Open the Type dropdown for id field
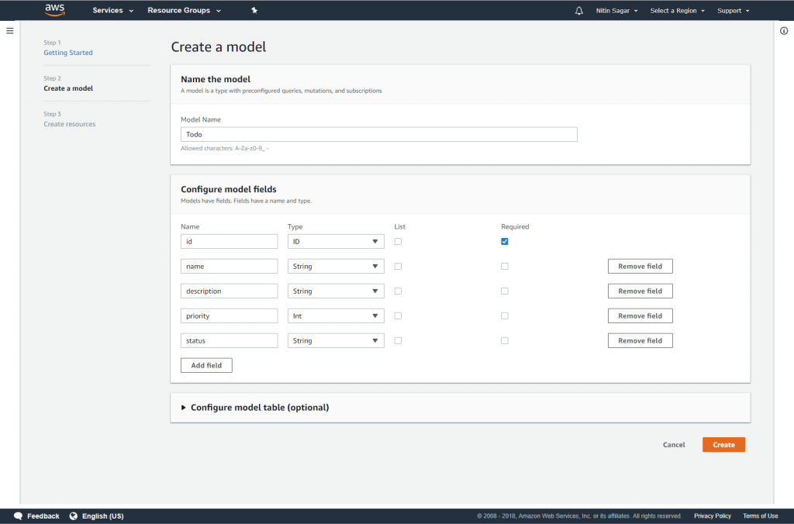The height and width of the screenshot is (524, 794). [336, 241]
